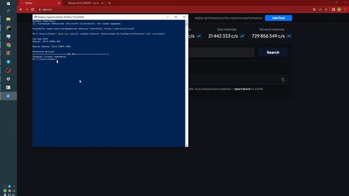Reload the aleo1.to page

(x=33, y=10)
